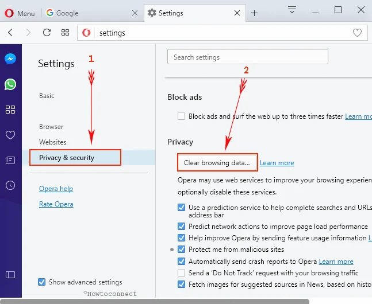Viewport: 372px width, 304px height.
Task: Open the Opera Menu
Action: [x=19, y=13]
